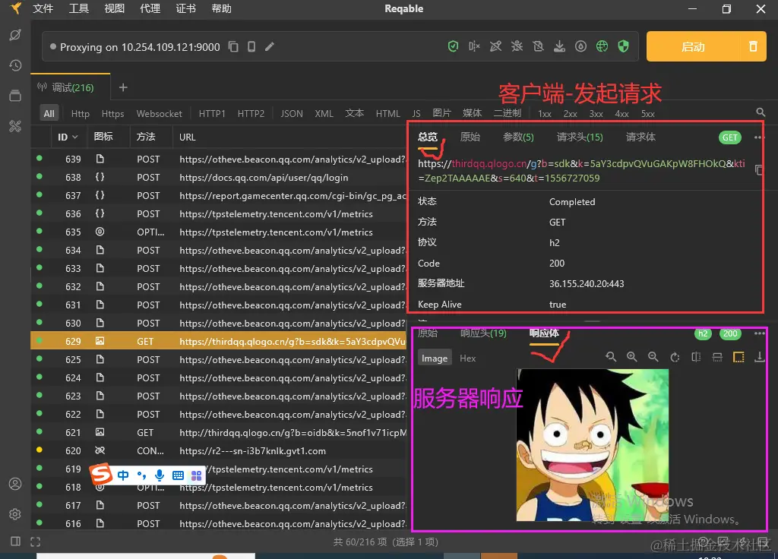Screen dimensions: 778x559
Task: Open the 文件 menu
Action: [x=43, y=8]
